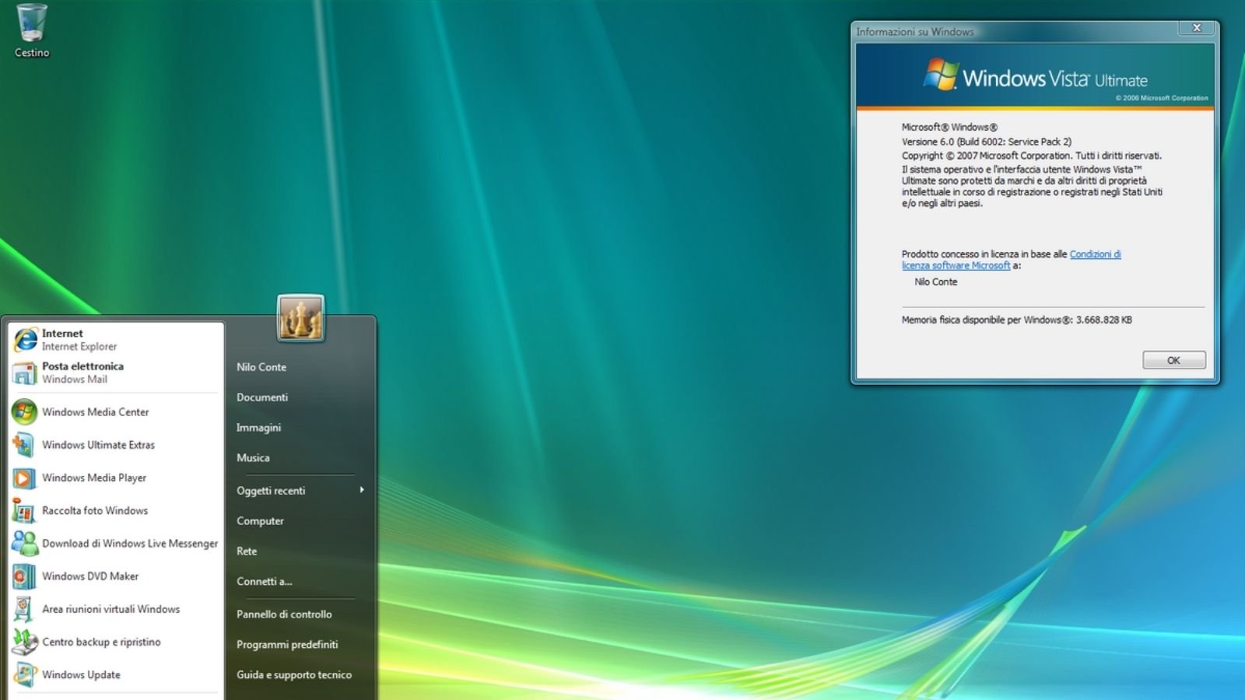Open Immagini folder link
Viewport: 1245px width, 700px height.
[x=258, y=428]
